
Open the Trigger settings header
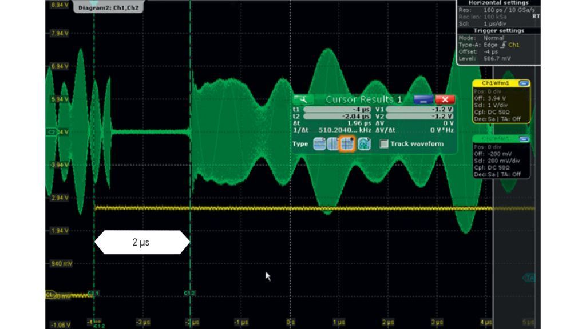498,31
